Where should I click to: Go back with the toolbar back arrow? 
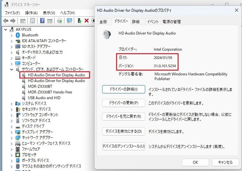[6, 21]
